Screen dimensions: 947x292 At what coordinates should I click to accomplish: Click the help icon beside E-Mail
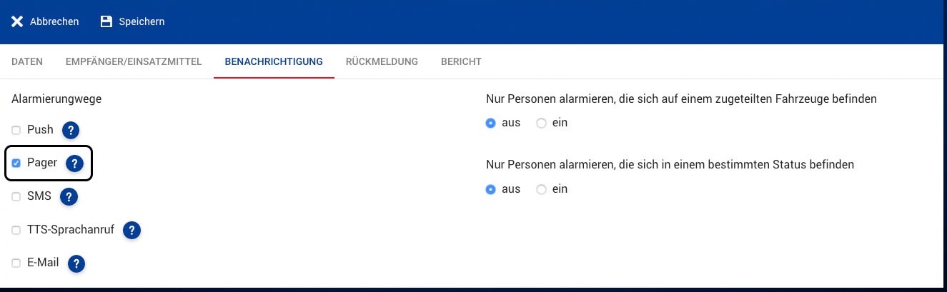coord(76,263)
